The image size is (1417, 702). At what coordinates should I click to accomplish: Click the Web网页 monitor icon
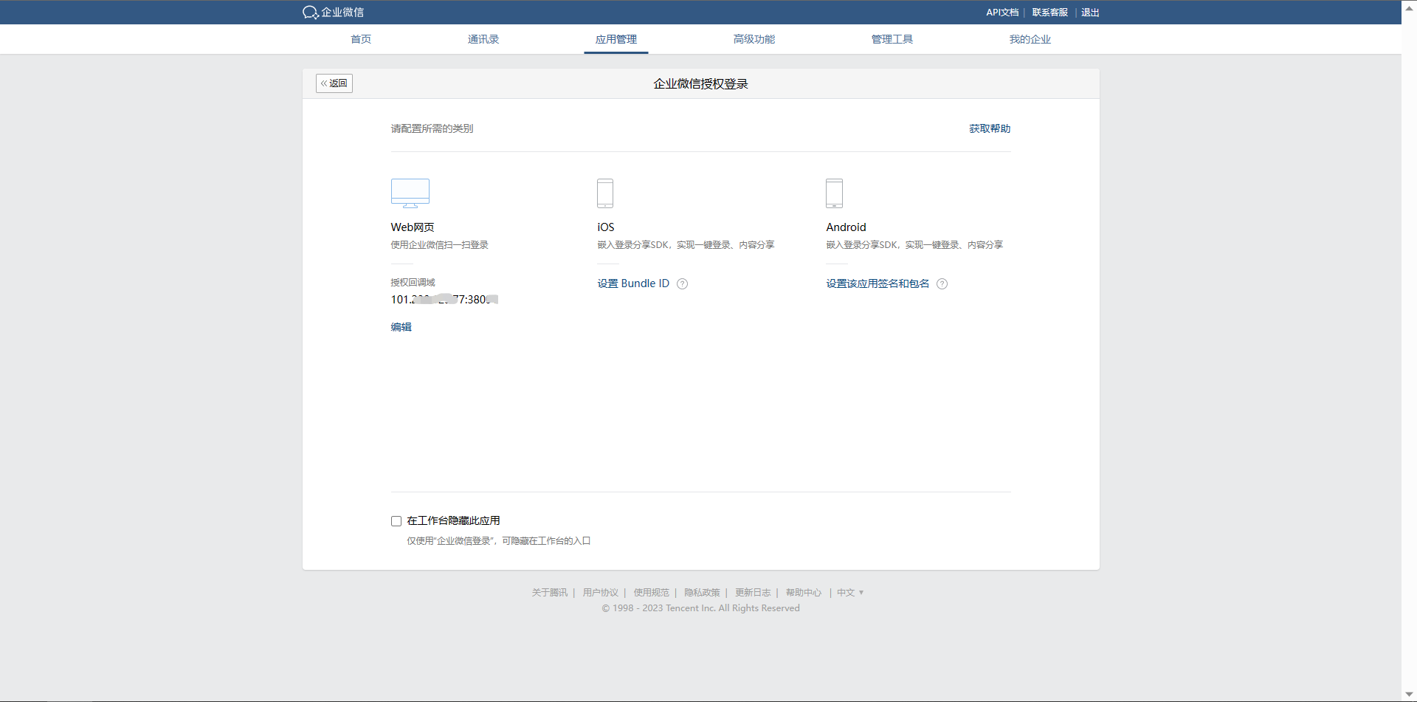pyautogui.click(x=410, y=193)
